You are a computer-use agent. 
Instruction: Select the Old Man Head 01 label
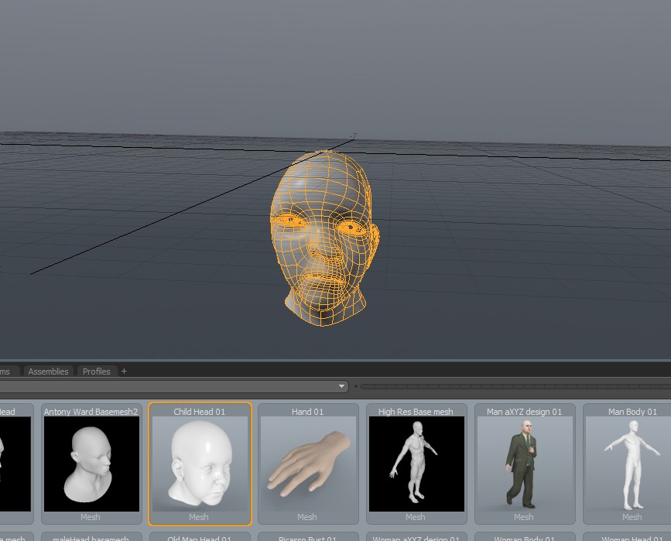199,538
